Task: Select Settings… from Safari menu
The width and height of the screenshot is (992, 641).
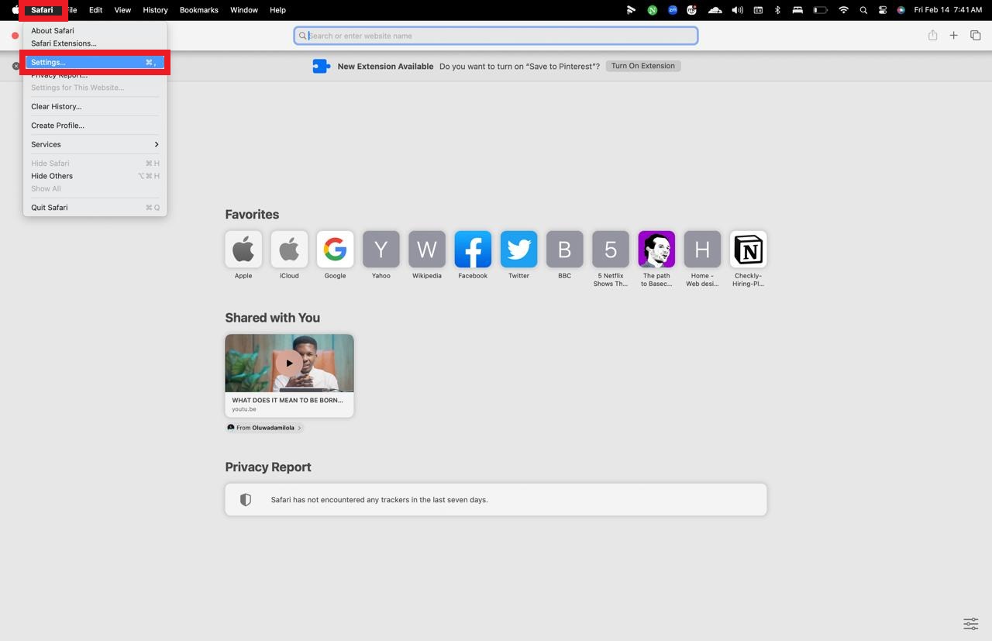Action: (x=95, y=62)
